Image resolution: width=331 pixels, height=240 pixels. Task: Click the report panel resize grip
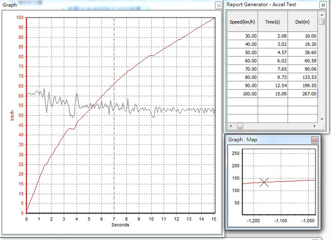click(x=323, y=127)
